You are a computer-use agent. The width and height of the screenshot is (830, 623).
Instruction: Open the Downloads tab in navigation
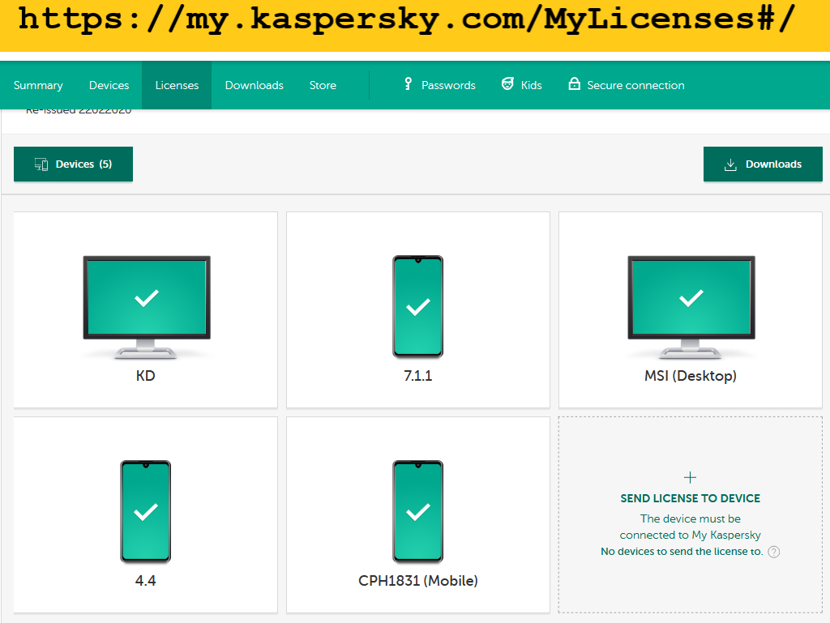coord(254,85)
